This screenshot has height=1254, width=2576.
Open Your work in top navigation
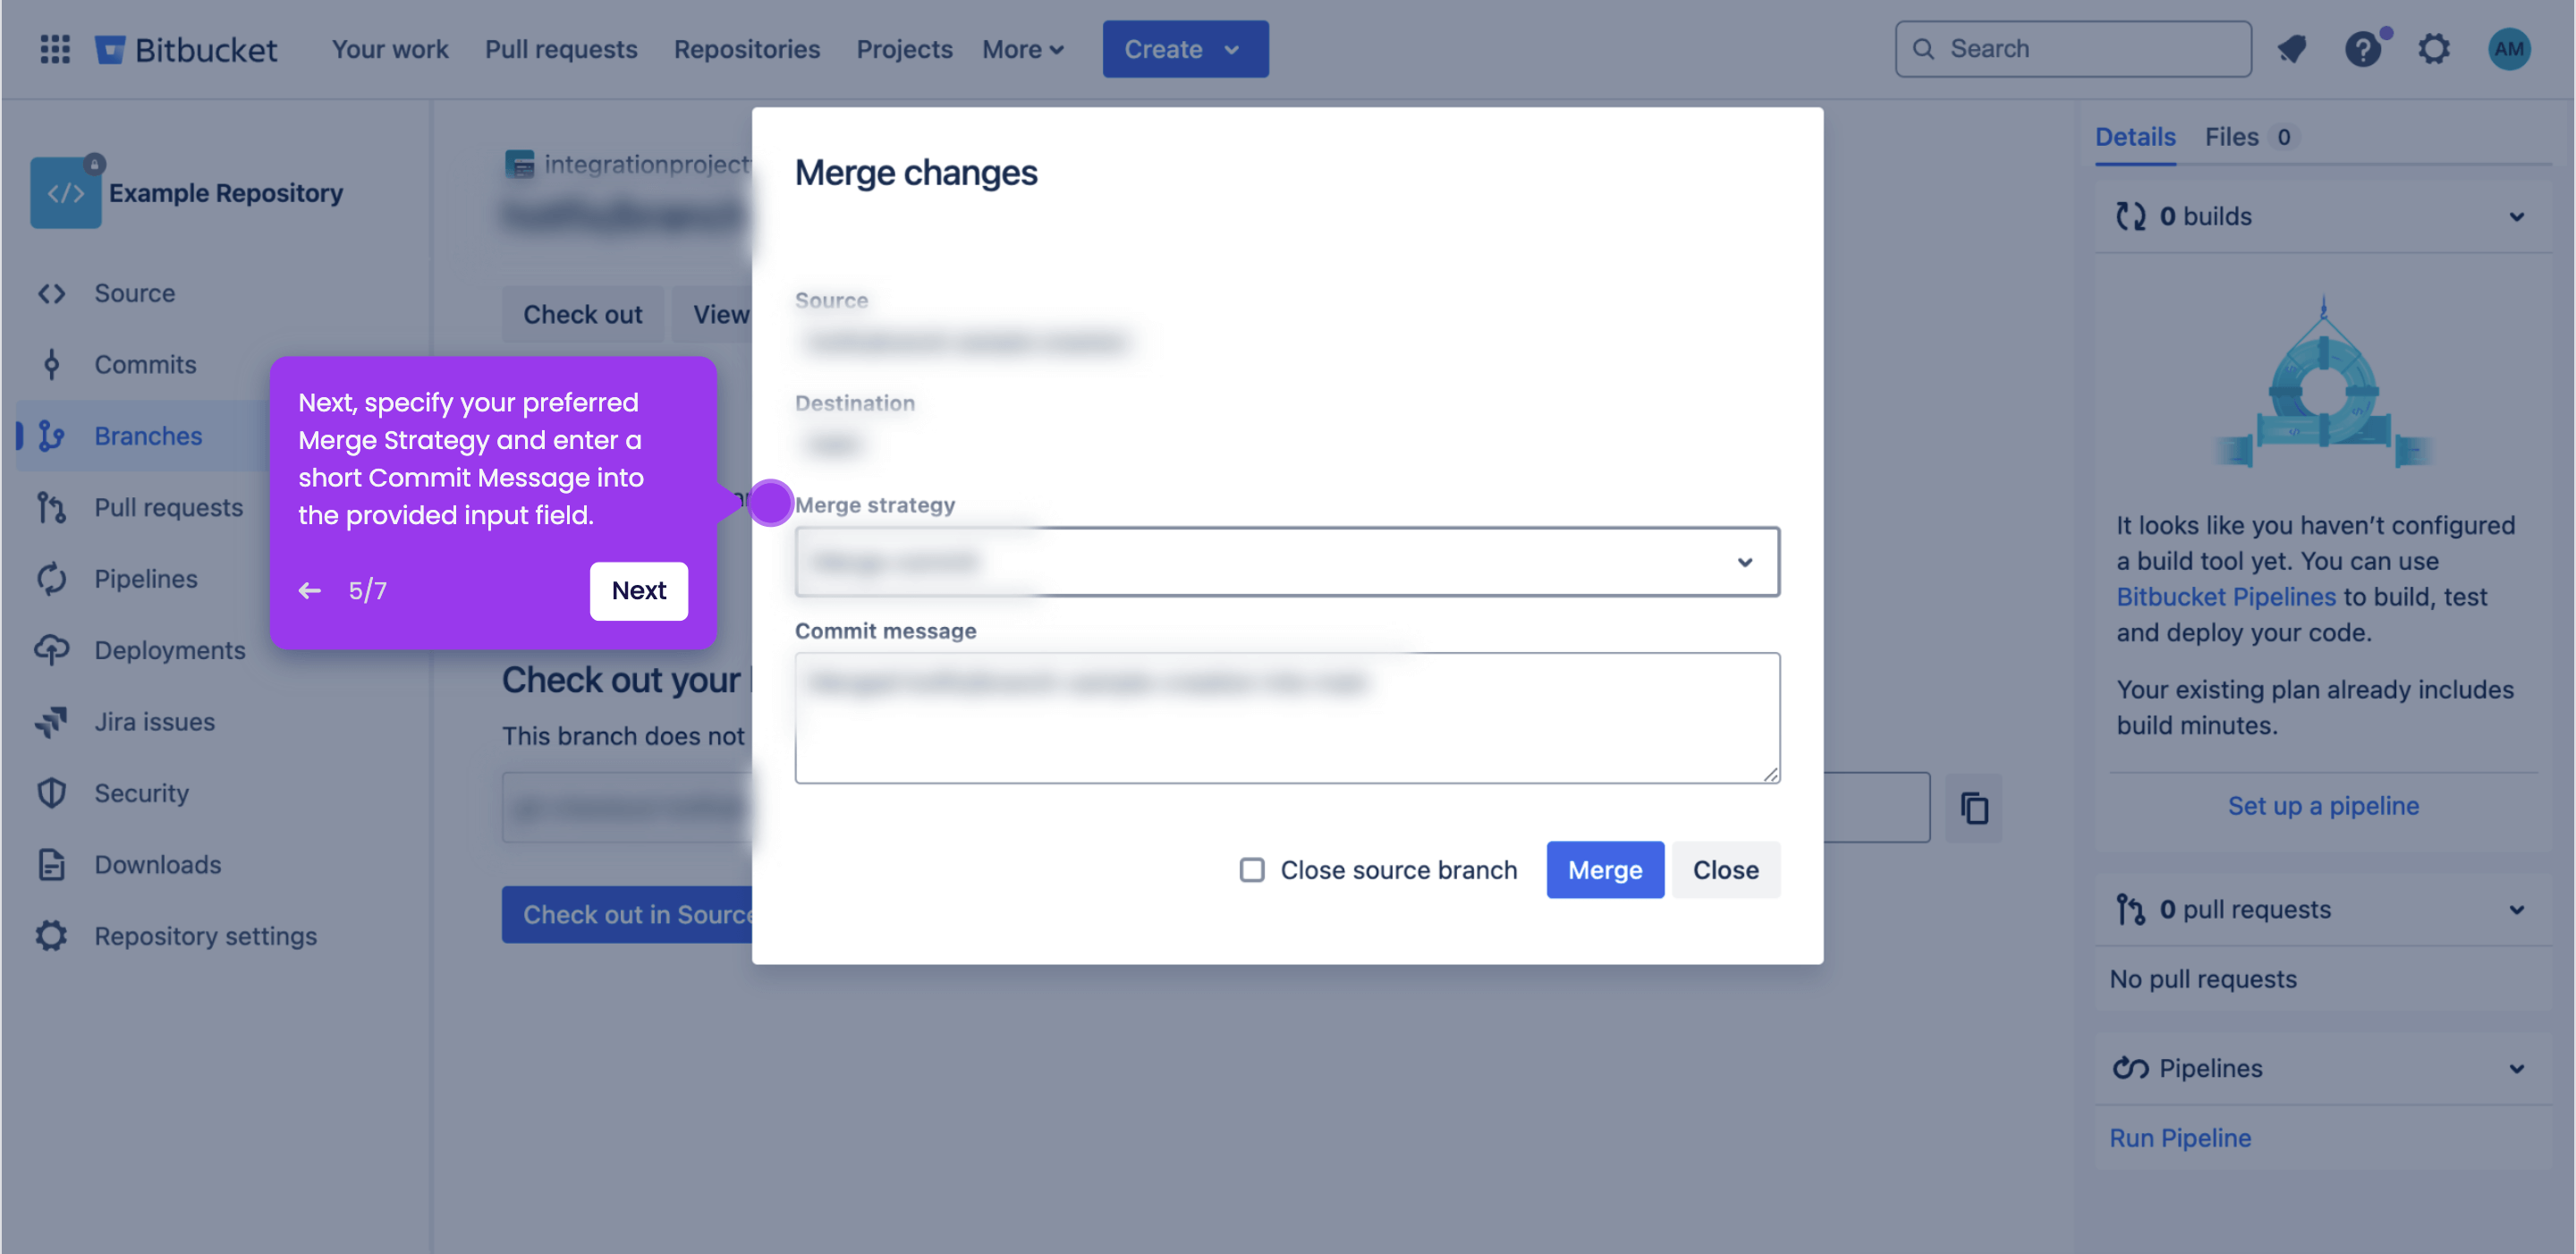coord(390,49)
